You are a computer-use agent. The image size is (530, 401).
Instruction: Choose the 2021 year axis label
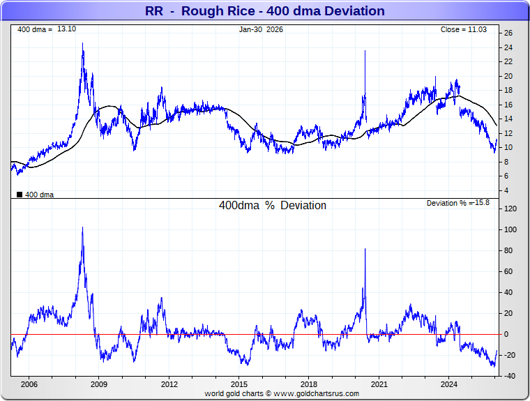click(379, 384)
